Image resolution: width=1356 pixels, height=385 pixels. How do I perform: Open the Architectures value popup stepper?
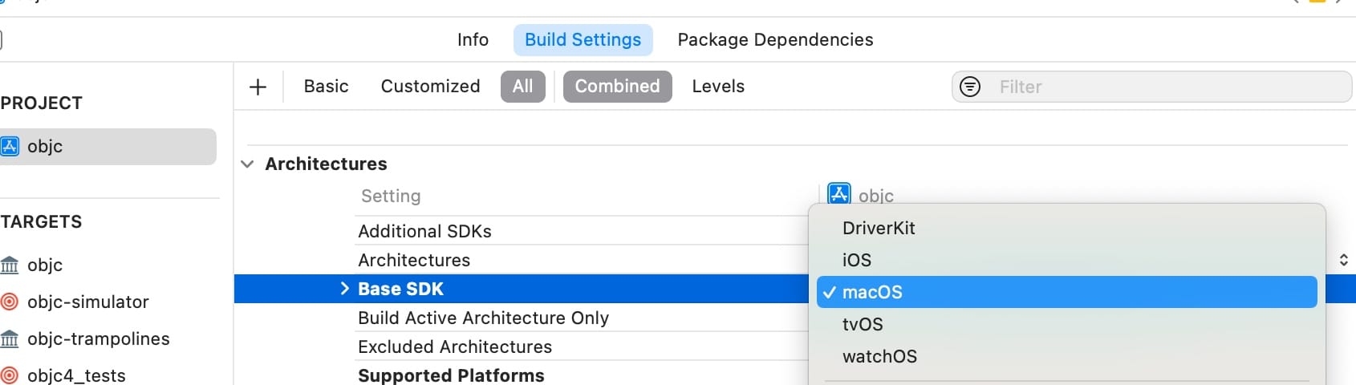coord(1344,260)
